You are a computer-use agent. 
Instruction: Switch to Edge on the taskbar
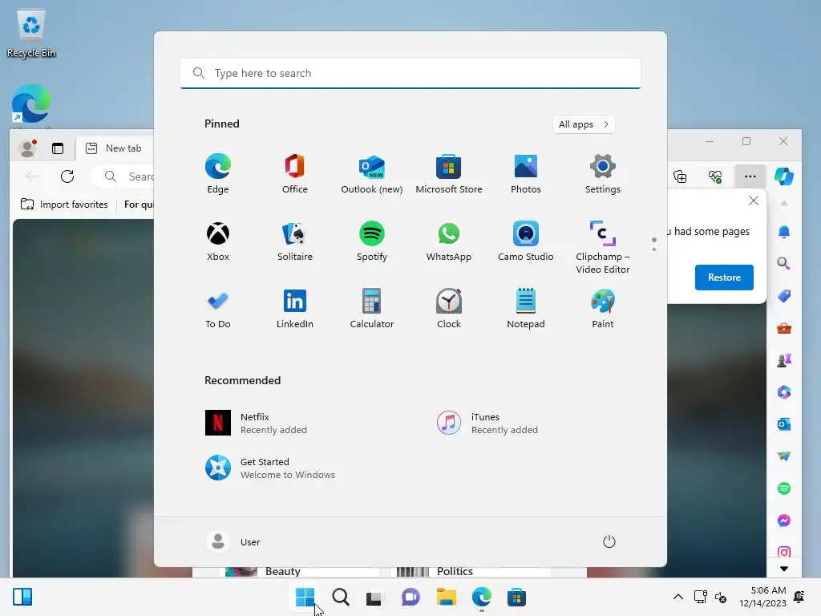click(x=481, y=597)
